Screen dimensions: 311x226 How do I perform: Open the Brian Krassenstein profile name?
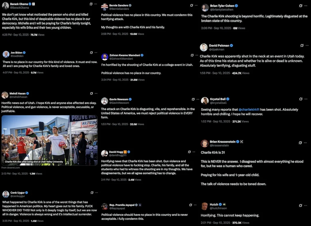coord(223,142)
